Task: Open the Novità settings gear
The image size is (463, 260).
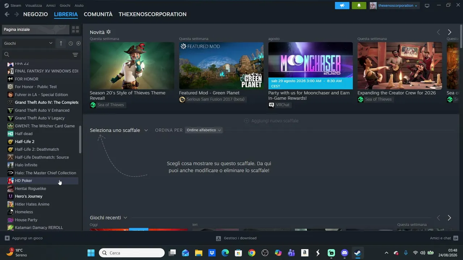Action: tap(109, 32)
